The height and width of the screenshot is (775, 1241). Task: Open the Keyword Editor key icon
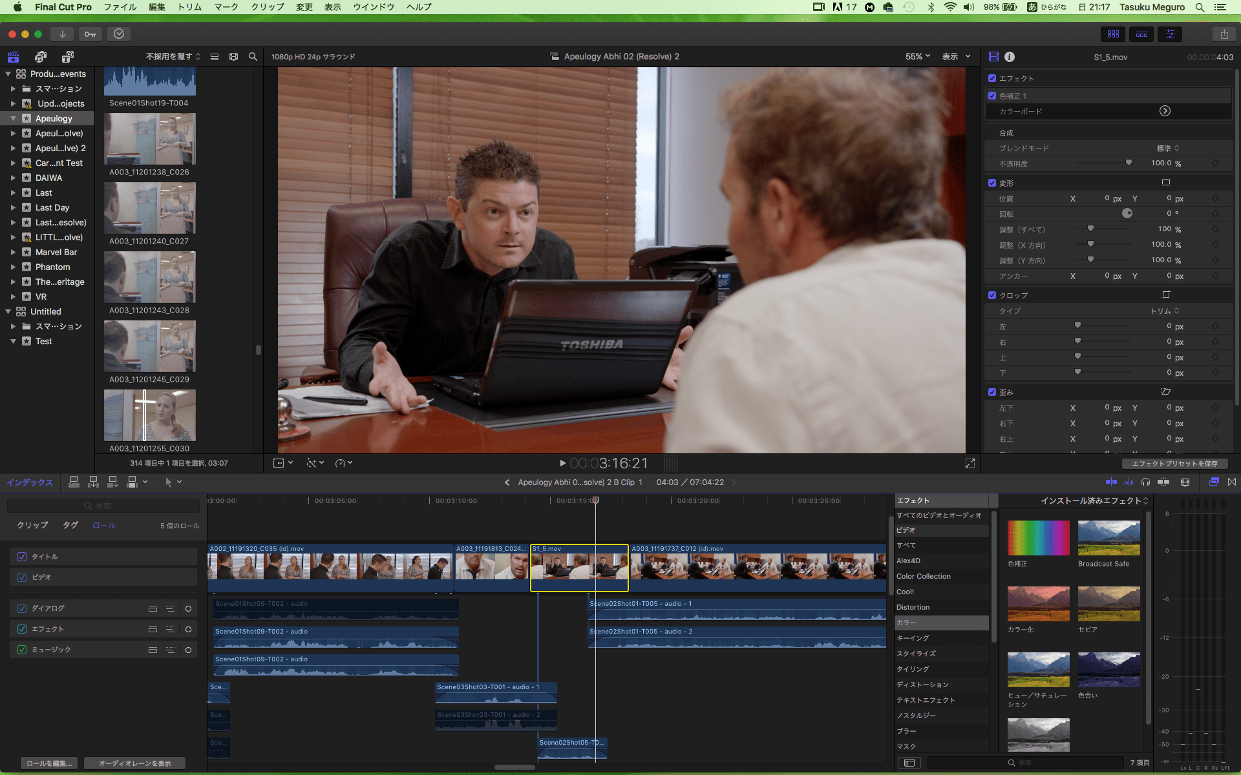point(90,34)
